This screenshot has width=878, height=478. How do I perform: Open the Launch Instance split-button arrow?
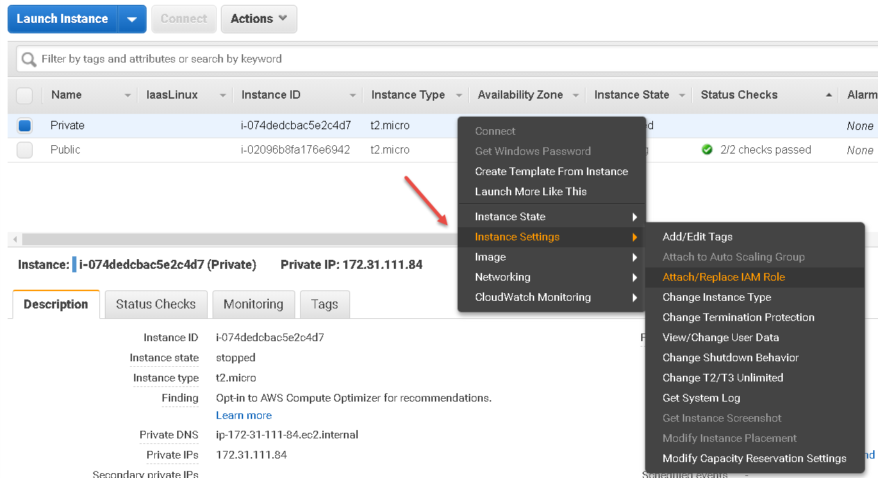(x=132, y=19)
